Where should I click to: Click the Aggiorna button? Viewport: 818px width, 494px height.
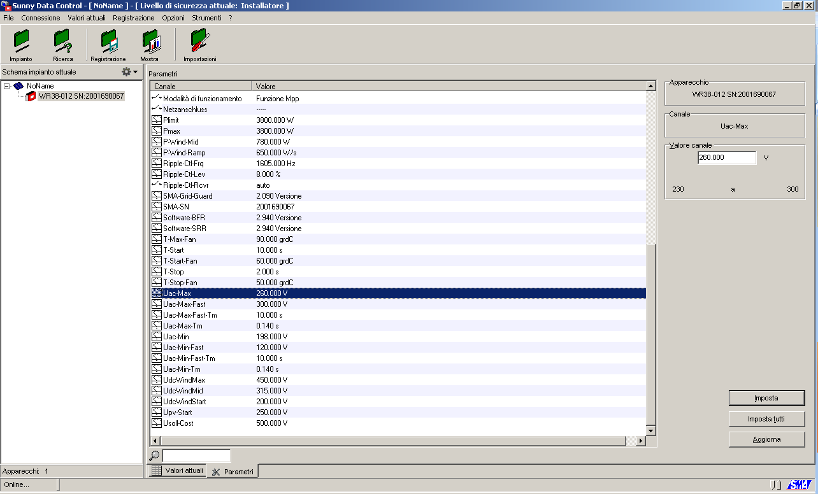click(766, 439)
